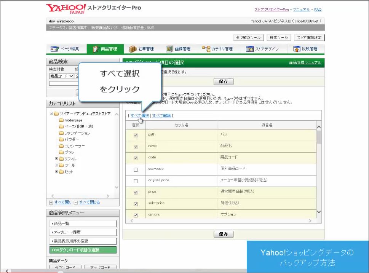
Task: Click the すべて選択 link
Action: point(139,115)
